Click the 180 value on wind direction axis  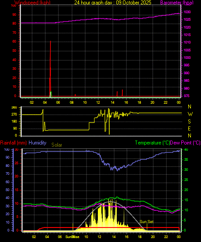[x=14, y=122]
